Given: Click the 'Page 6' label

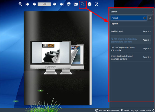Looking at the screenshot, I should coord(146,49).
